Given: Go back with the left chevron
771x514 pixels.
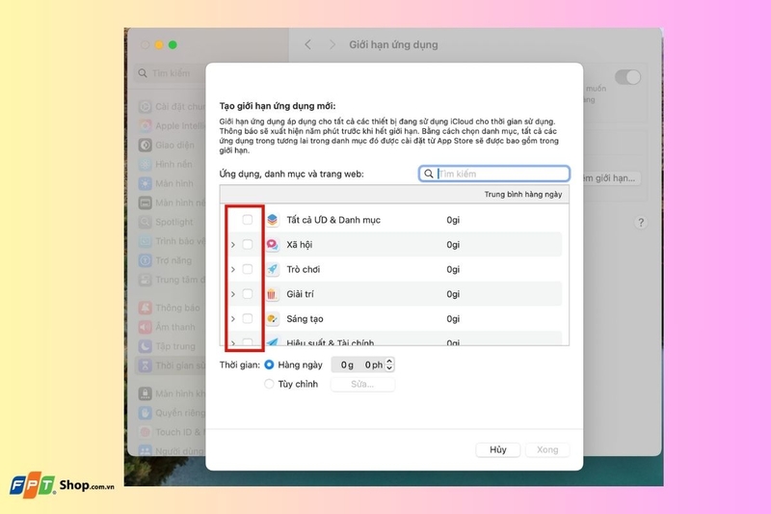Looking at the screenshot, I should [x=307, y=44].
